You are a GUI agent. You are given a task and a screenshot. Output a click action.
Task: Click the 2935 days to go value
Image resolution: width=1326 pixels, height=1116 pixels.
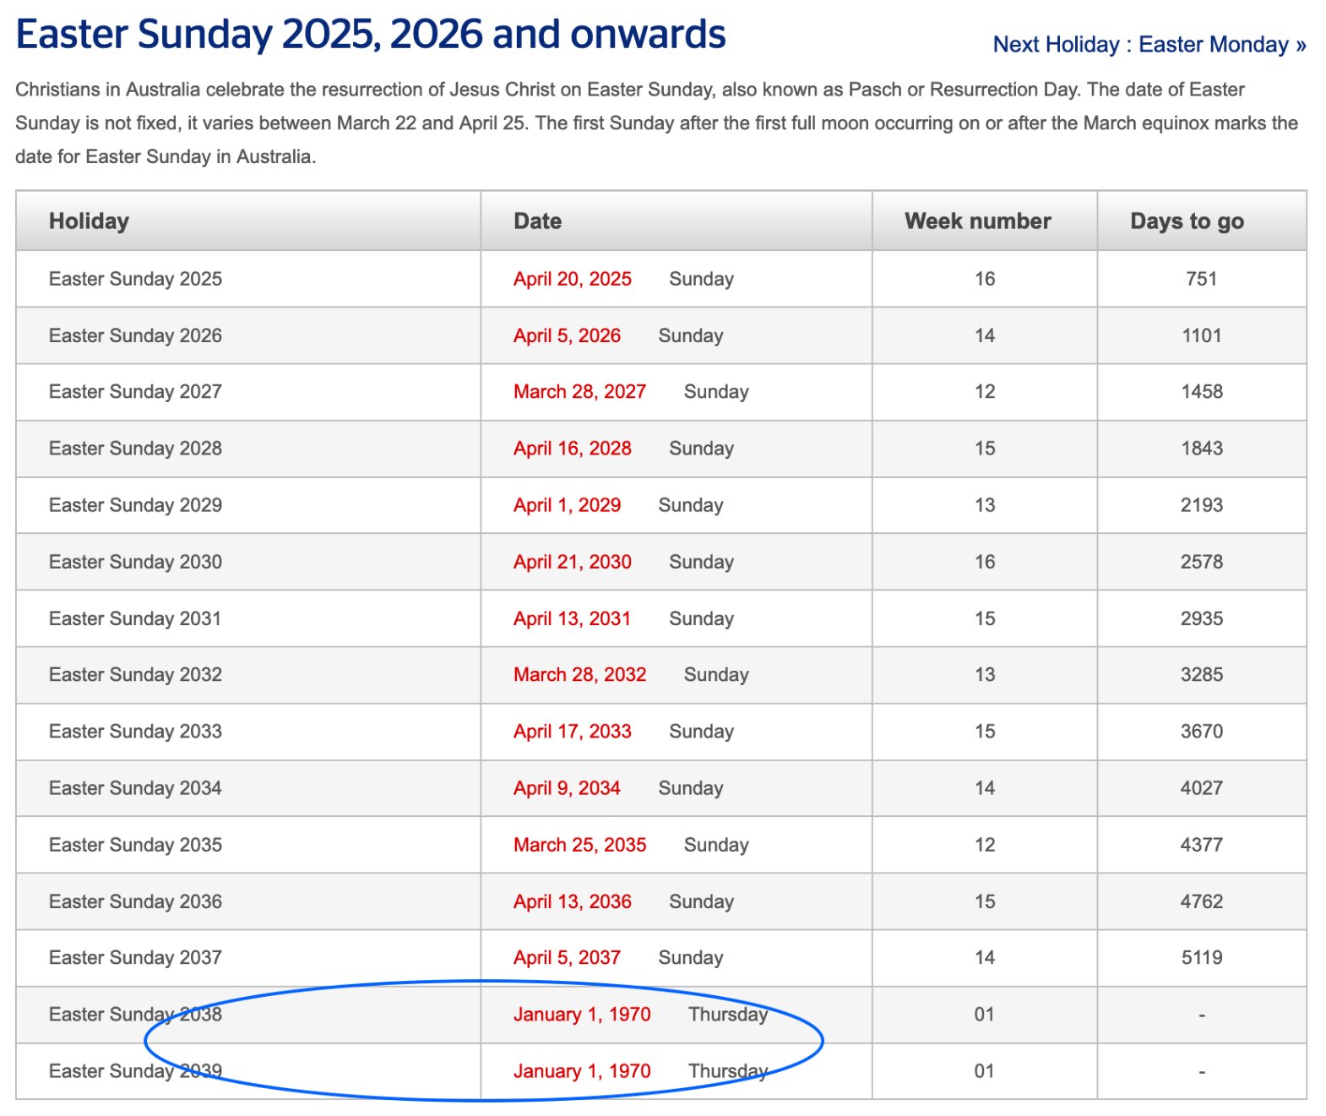pos(1201,618)
